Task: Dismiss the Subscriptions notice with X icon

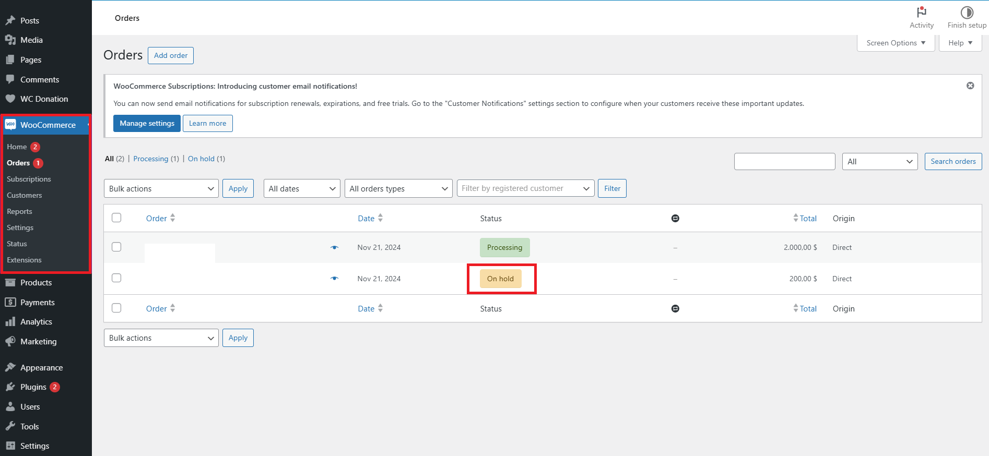Action: click(x=970, y=86)
